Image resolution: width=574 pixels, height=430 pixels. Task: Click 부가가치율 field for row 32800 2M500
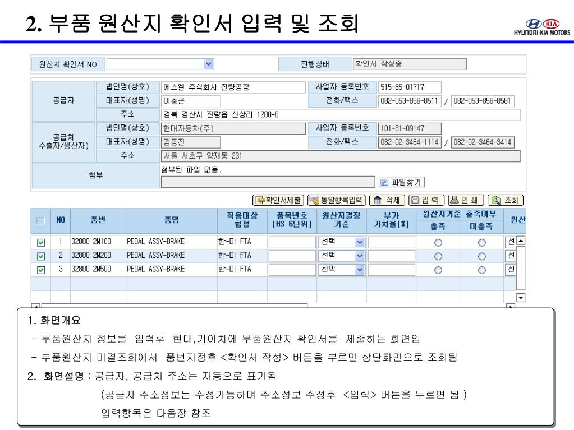click(x=391, y=270)
